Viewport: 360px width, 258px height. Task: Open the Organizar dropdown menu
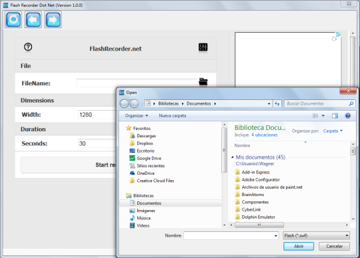pos(137,116)
